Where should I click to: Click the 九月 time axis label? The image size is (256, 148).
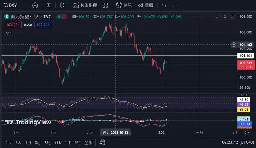(x=90, y=133)
